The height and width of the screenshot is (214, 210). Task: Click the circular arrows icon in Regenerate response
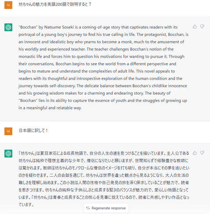click(88, 208)
